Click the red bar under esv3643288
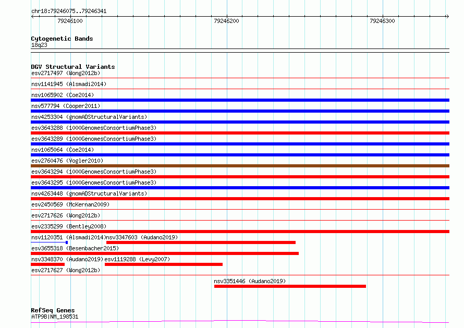This screenshot has height=328, width=464. pyautogui.click(x=240, y=133)
